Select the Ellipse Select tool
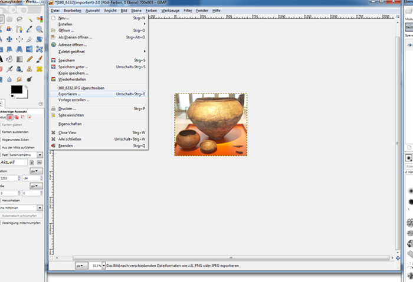413x282 pixels. click(8, 18)
